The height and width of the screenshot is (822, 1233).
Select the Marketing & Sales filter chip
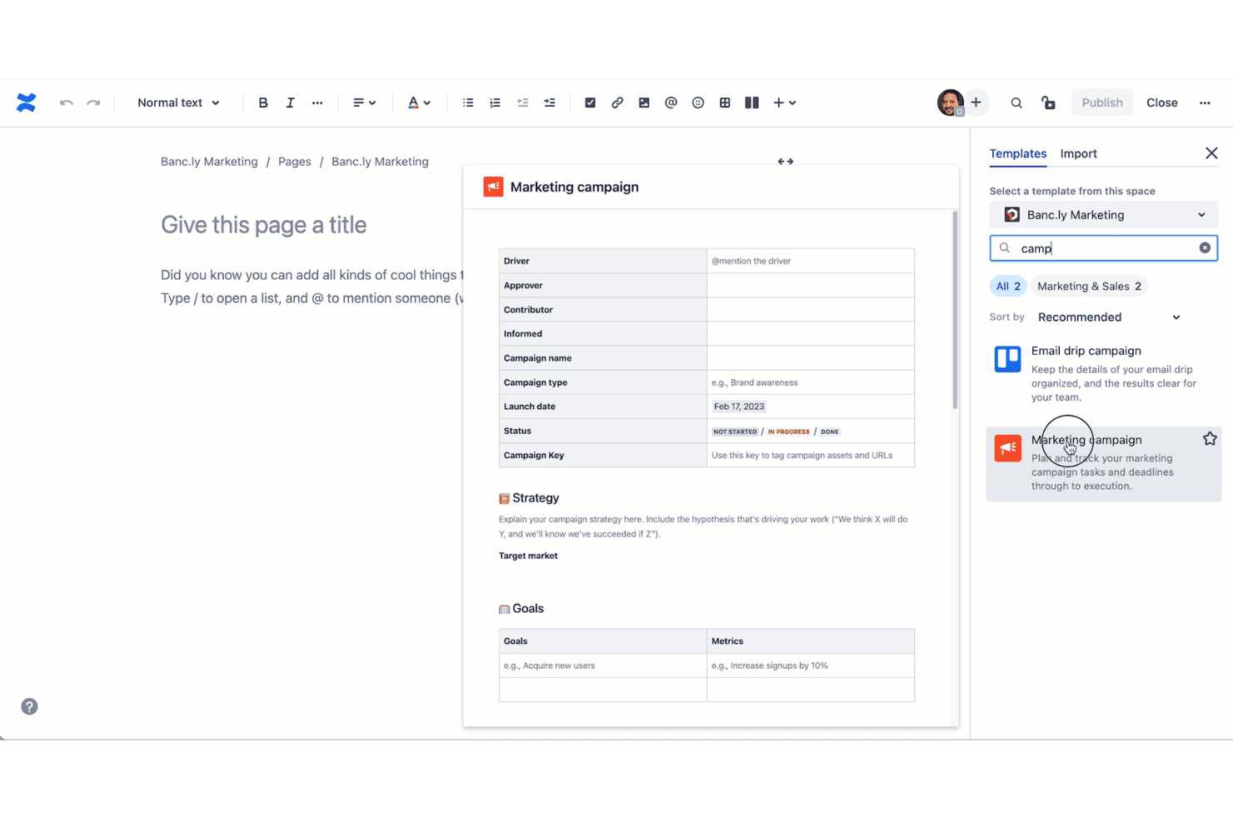(x=1089, y=286)
